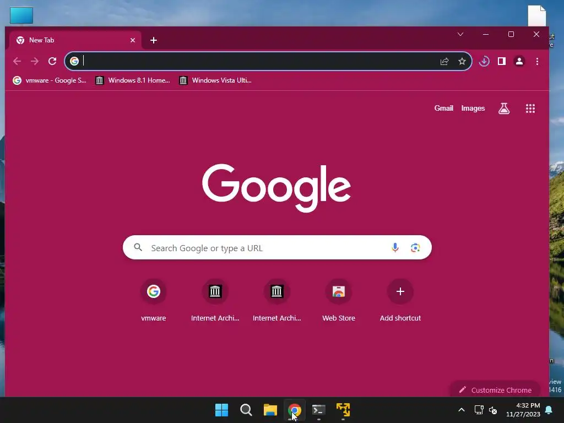Click the forward navigation arrow
The width and height of the screenshot is (564, 423).
(35, 61)
